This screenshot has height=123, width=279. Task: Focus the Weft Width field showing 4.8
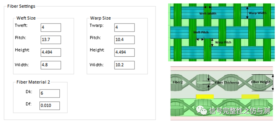click(x=51, y=65)
